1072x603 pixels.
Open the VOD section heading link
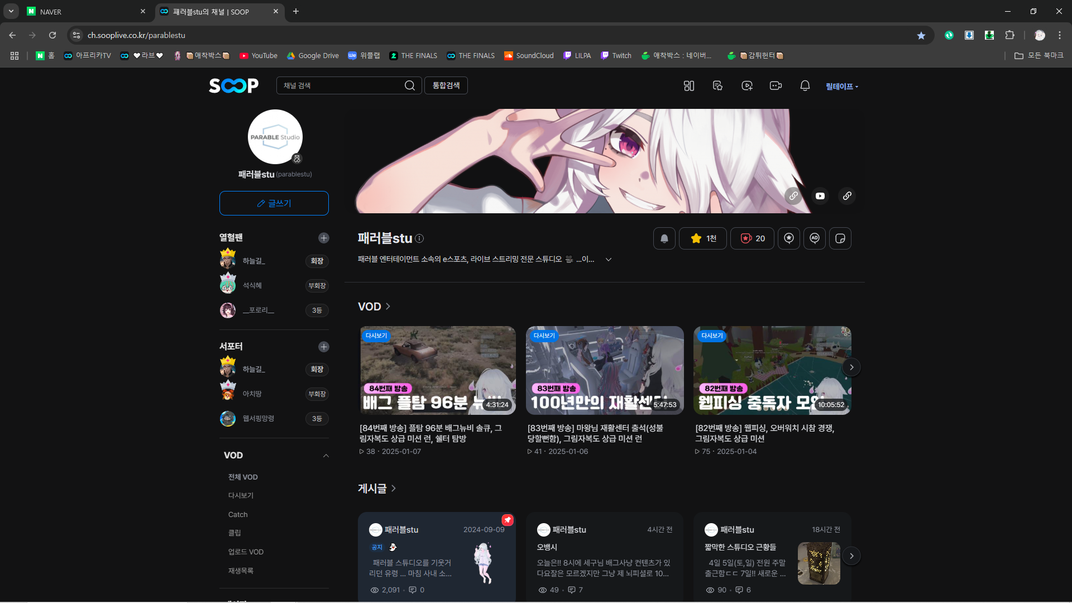(x=374, y=307)
